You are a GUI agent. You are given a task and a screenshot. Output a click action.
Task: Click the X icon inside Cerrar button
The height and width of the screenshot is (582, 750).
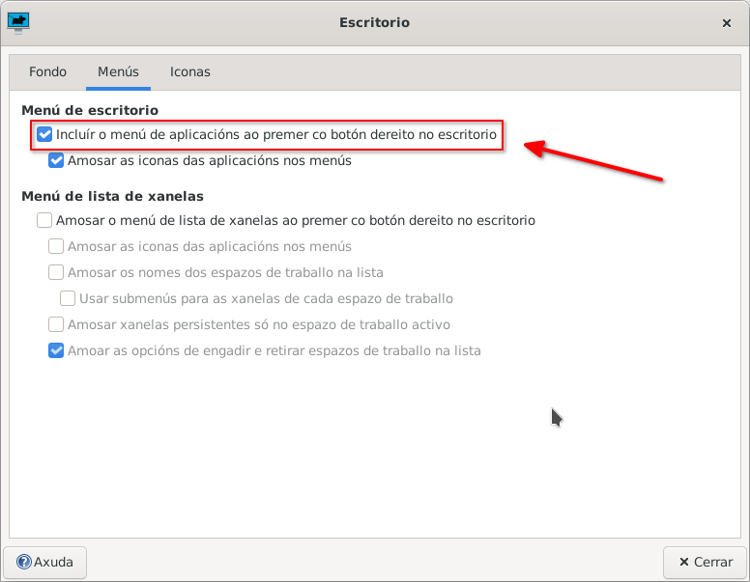(684, 562)
